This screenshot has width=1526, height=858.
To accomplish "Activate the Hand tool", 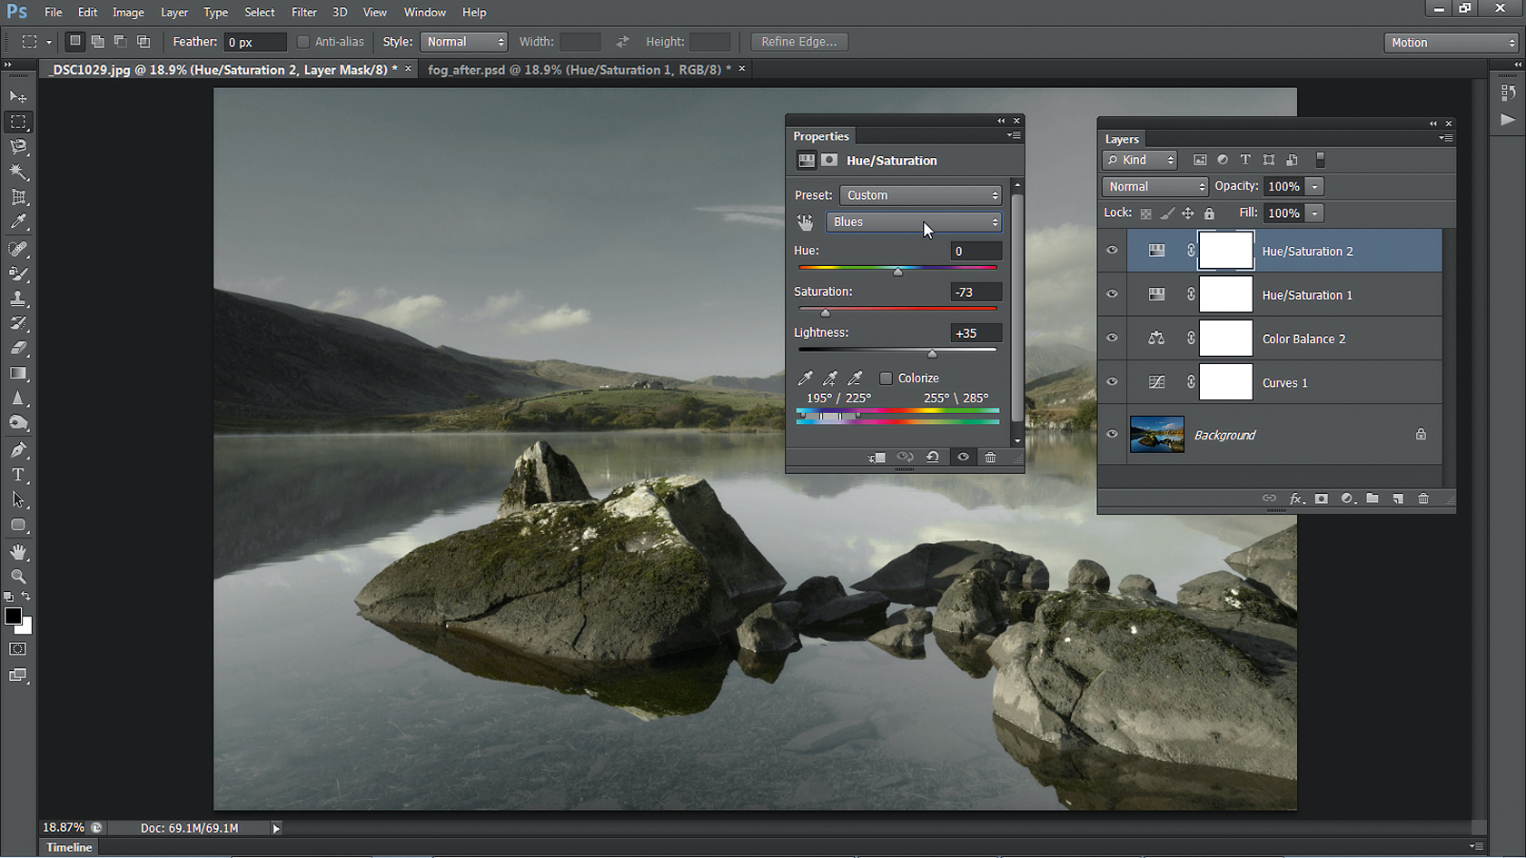I will click(18, 552).
